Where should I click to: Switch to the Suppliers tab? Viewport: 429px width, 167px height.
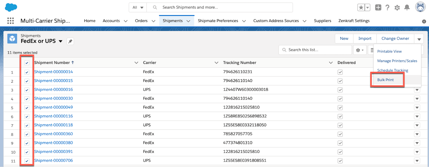323,21
